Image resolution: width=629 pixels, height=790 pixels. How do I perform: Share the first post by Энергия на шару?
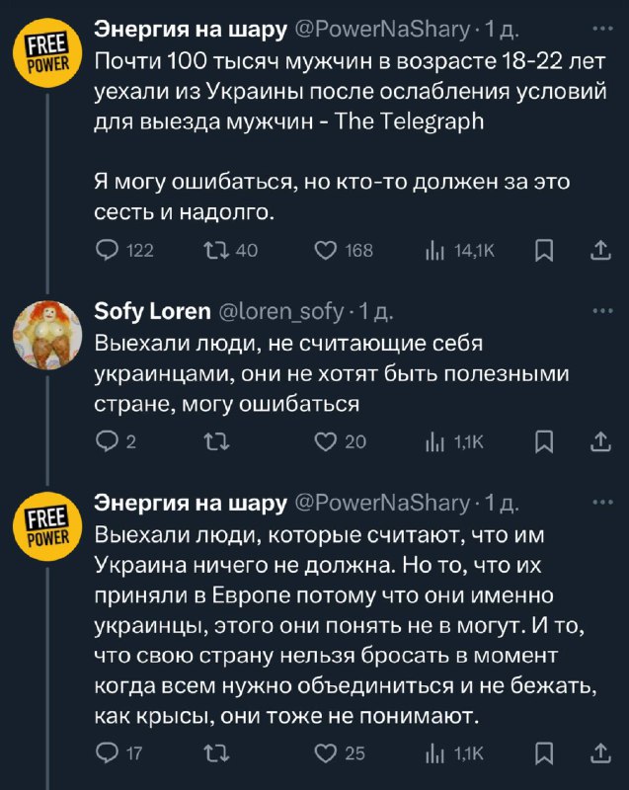click(x=600, y=251)
